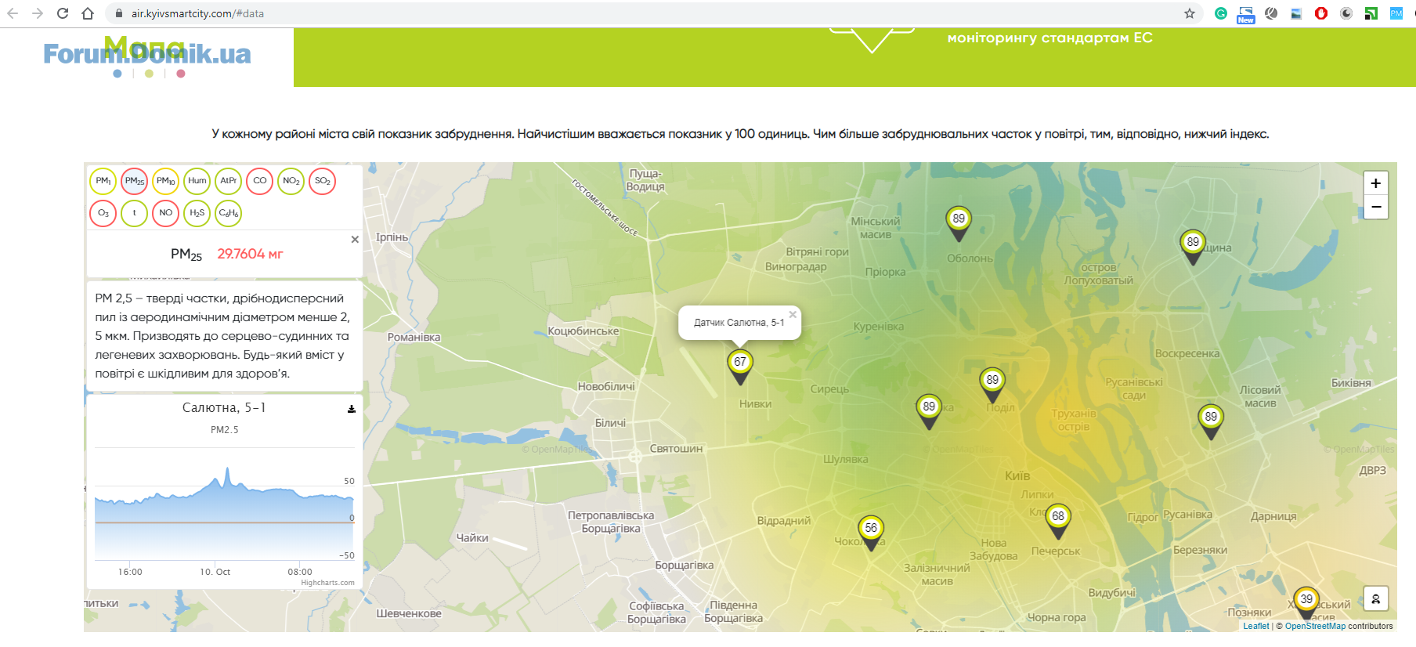
Task: Bookmark this page with the star icon
Action: tap(1190, 13)
